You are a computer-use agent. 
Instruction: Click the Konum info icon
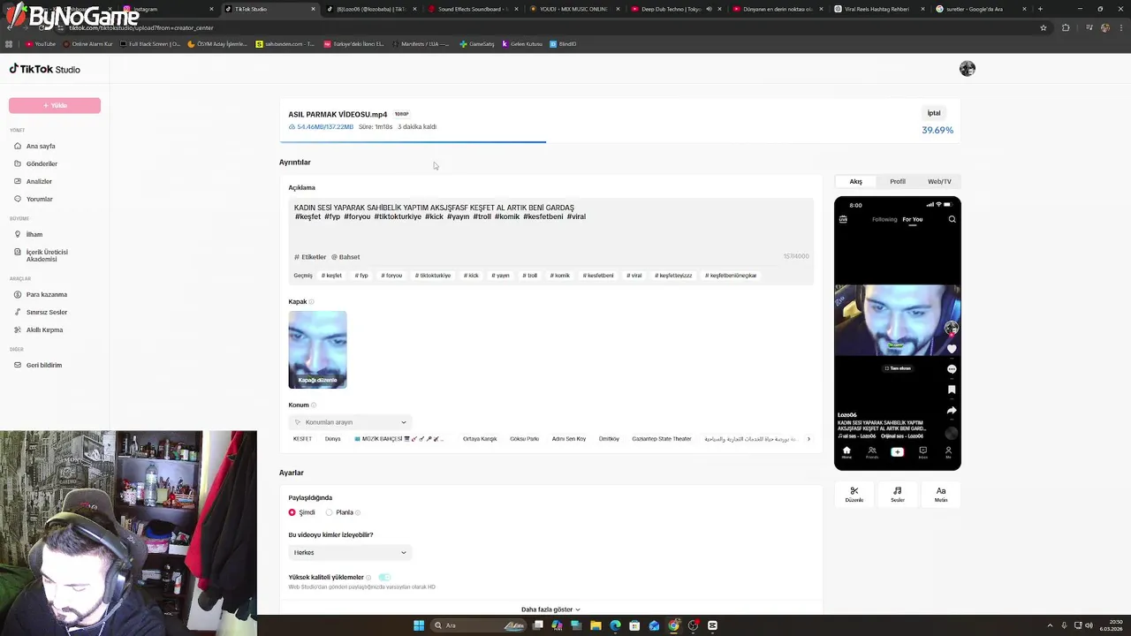(x=314, y=405)
